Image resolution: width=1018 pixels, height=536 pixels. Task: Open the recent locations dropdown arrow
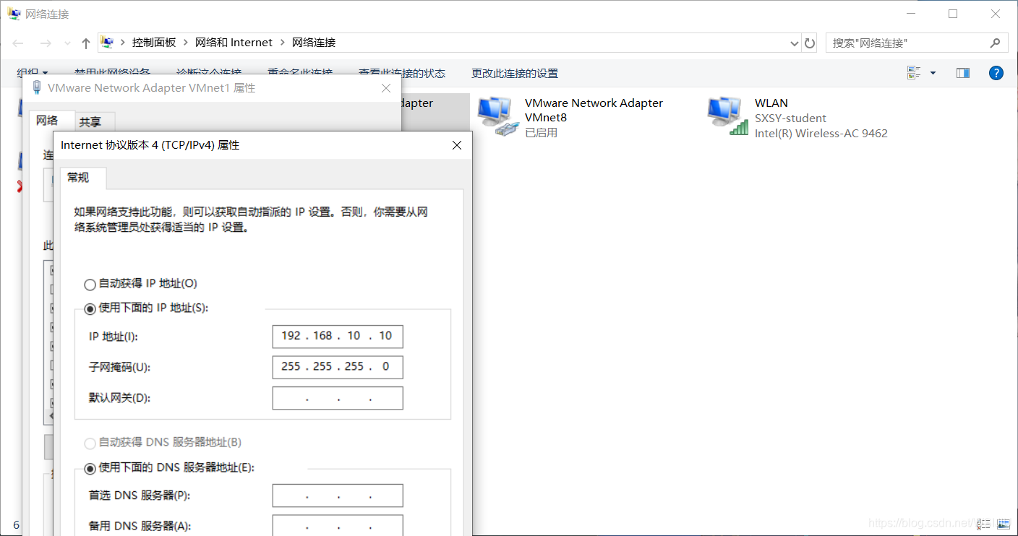[68, 43]
